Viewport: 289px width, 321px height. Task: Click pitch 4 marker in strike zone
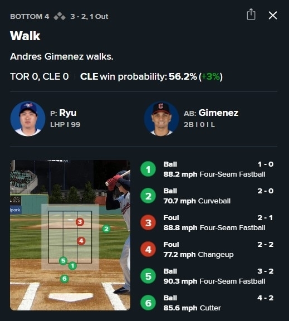(81, 241)
